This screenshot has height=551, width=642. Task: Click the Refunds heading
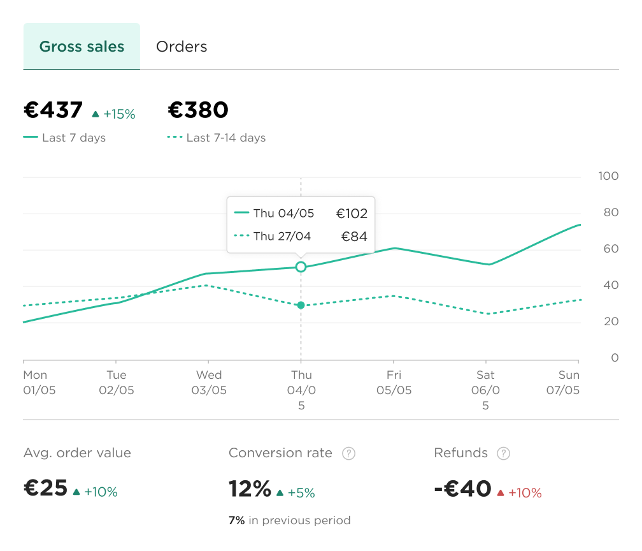click(x=460, y=453)
